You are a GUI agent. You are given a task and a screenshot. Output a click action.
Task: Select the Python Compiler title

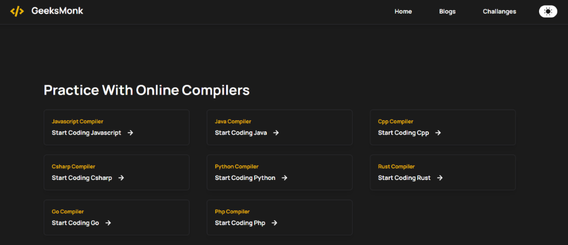coord(237,167)
